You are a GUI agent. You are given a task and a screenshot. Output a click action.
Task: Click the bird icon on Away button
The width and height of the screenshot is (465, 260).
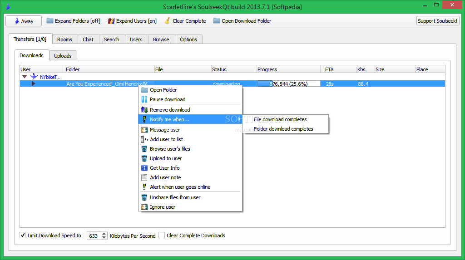click(x=17, y=21)
